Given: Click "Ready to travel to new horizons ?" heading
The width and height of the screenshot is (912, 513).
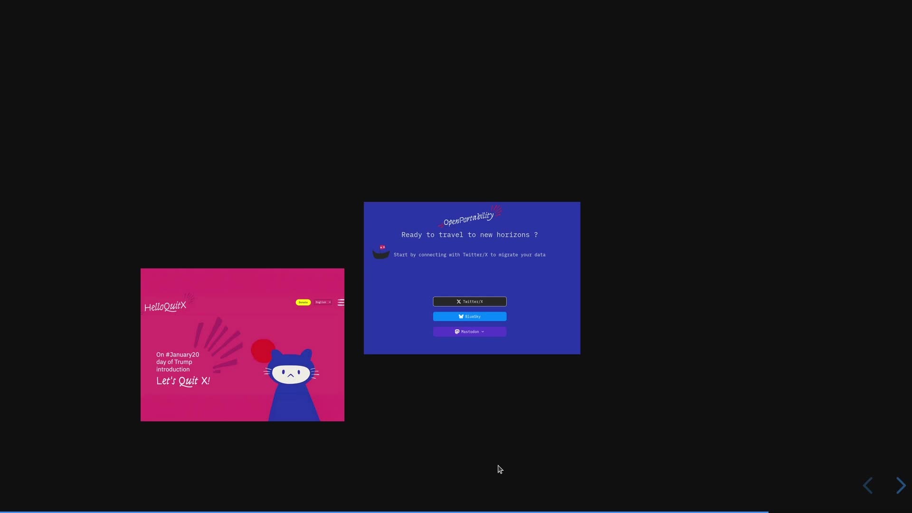Looking at the screenshot, I should pyautogui.click(x=469, y=235).
